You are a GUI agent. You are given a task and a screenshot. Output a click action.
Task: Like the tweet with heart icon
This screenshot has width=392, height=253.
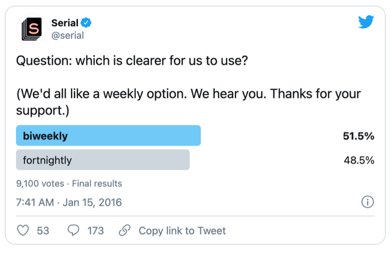23,231
